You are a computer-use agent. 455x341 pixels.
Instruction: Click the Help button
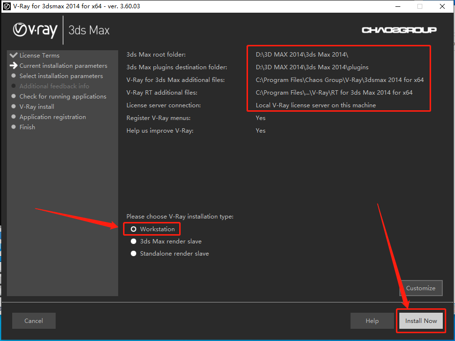tap(372, 321)
